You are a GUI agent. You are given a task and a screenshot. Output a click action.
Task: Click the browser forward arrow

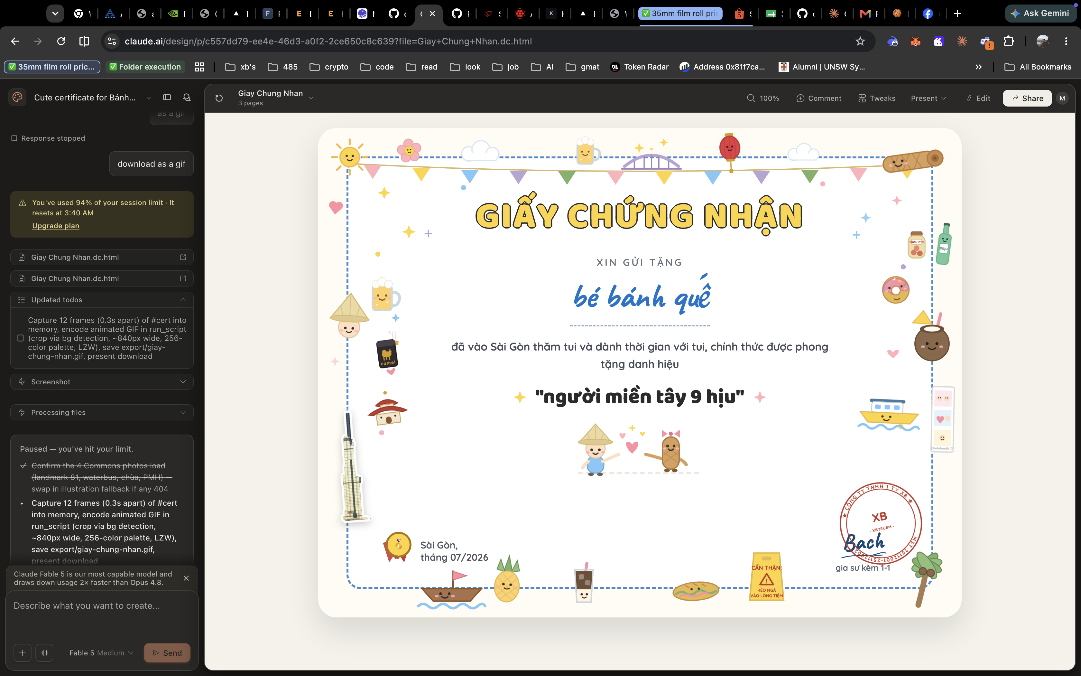pos(38,41)
